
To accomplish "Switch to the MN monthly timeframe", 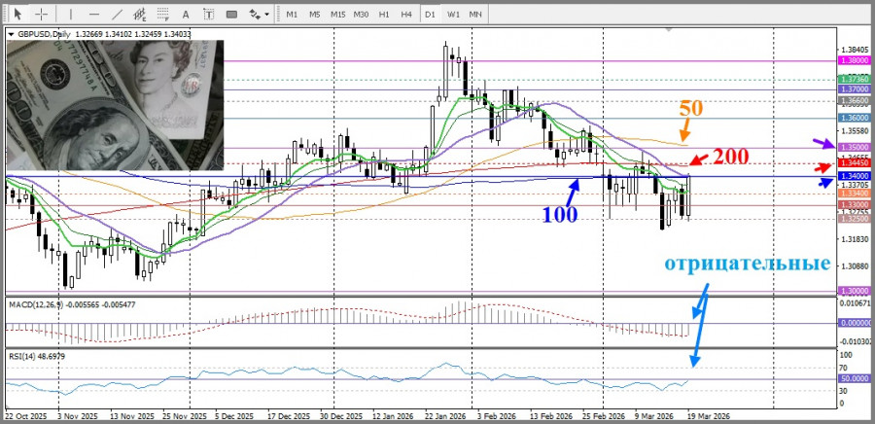I will point(475,15).
